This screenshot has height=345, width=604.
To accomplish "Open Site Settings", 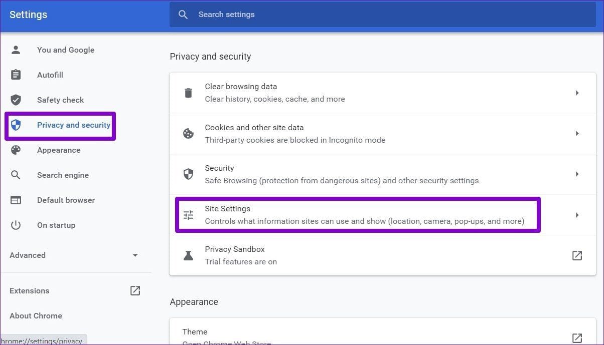I will point(383,215).
